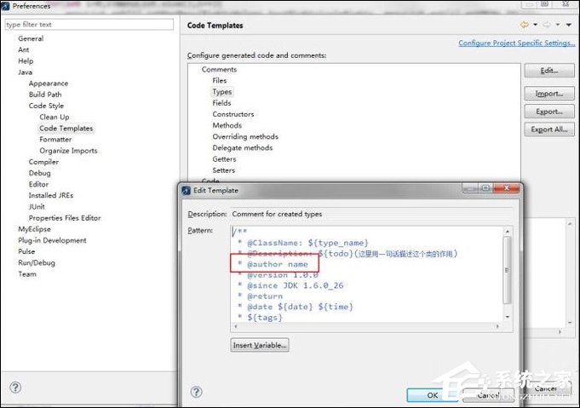Open Clean Up preferences
Viewport: 580px width, 408px height.
(55, 117)
